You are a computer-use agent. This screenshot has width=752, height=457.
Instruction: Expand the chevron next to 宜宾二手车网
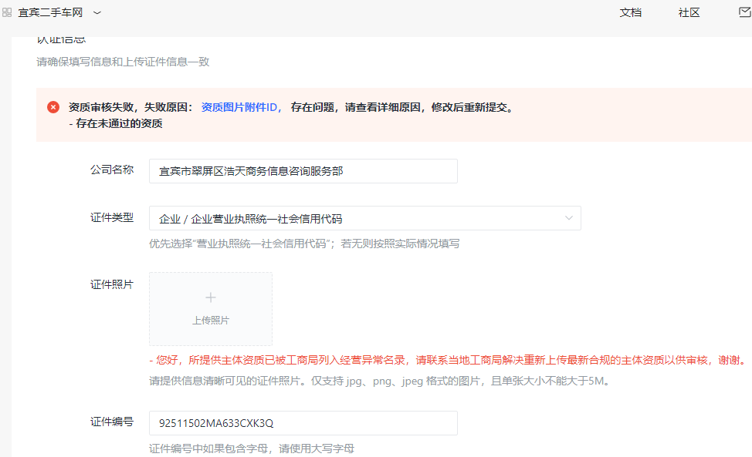(x=97, y=12)
